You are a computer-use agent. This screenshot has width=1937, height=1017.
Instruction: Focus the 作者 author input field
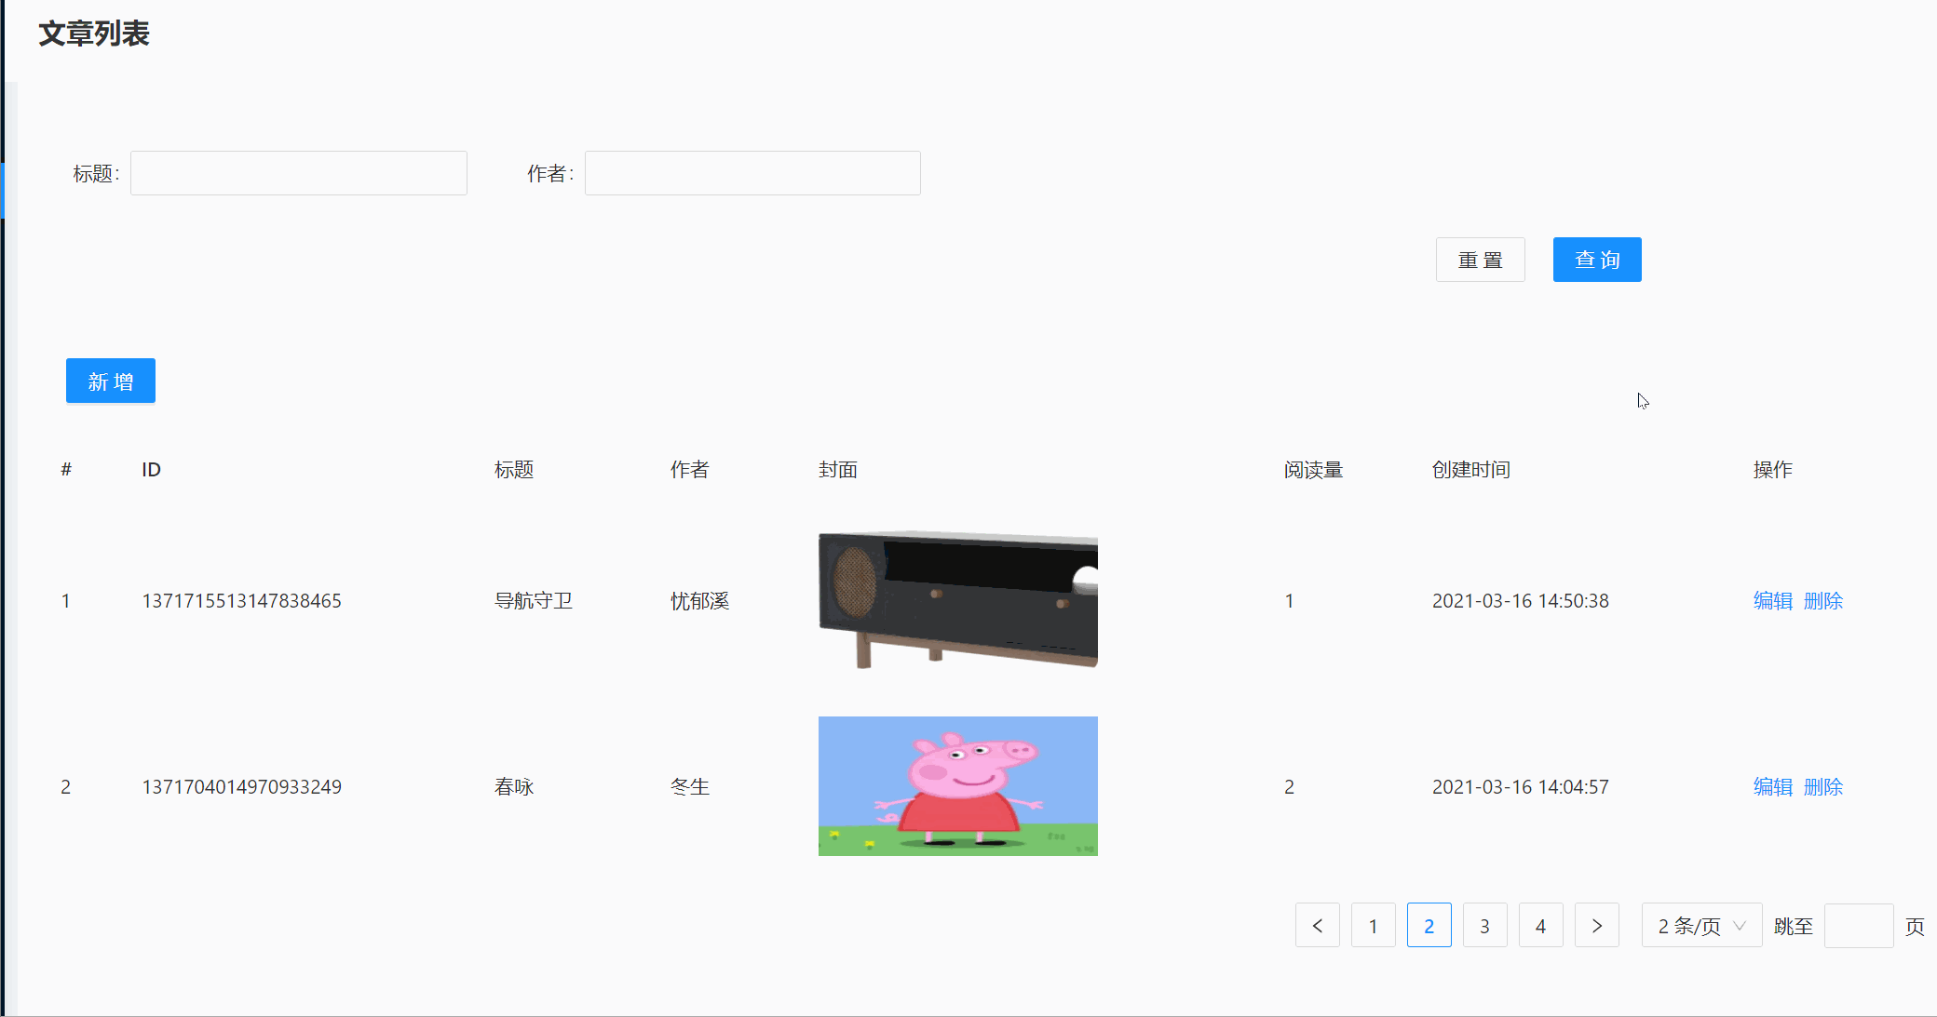[752, 174]
